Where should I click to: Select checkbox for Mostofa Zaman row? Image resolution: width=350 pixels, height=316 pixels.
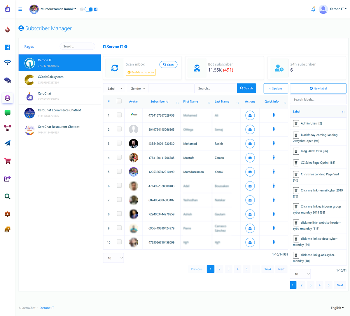pyautogui.click(x=119, y=157)
